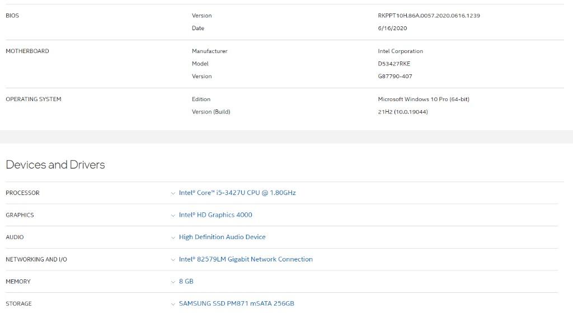573x314 pixels.
Task: Click the GRAPHICS row label
Action: click(20, 215)
